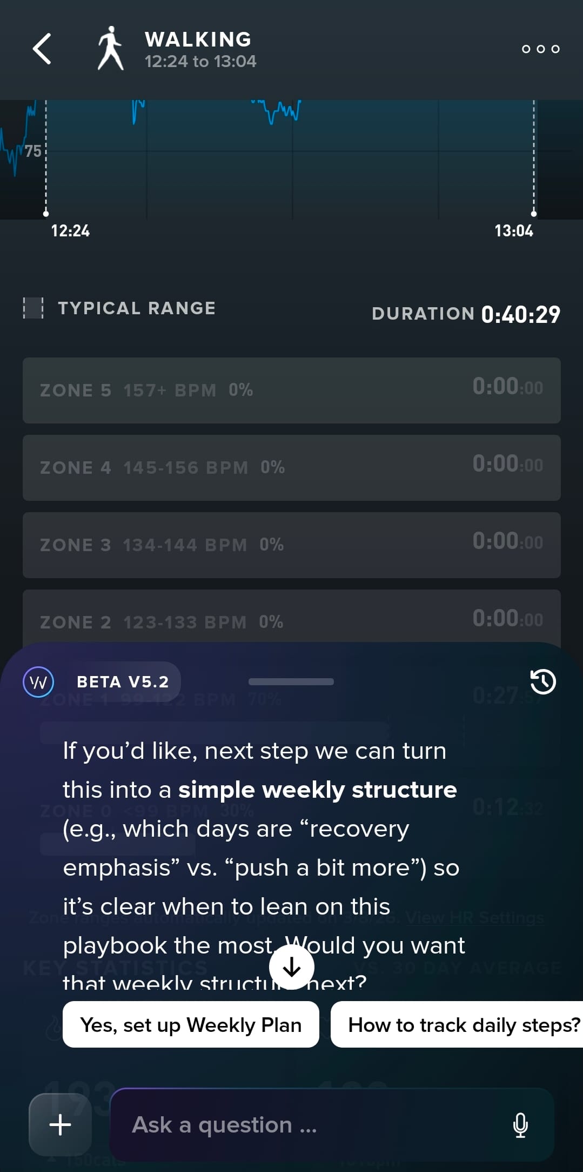Select the Zone 3 134-144 BPM row
The height and width of the screenshot is (1172, 583).
[291, 545]
